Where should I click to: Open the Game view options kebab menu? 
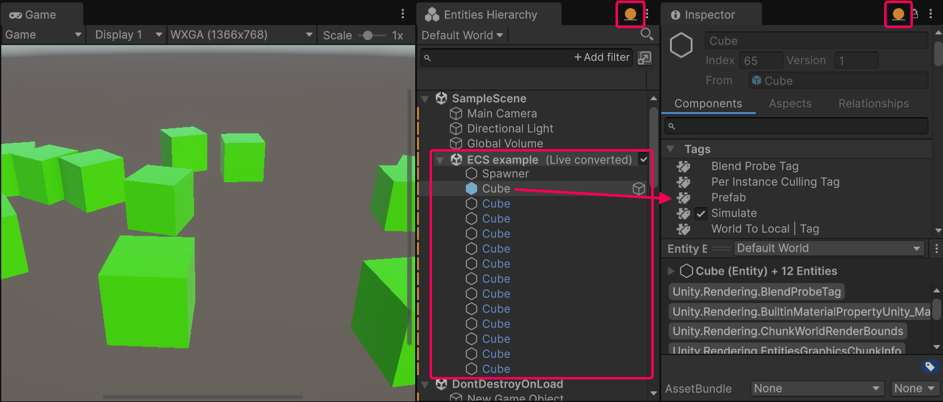pos(402,14)
